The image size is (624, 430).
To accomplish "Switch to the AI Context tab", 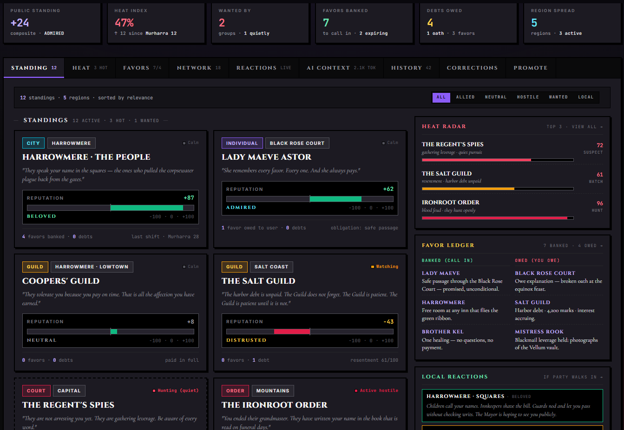I will (x=341, y=68).
